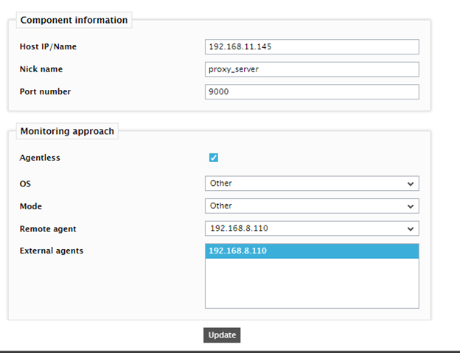This screenshot has width=460, height=353.
Task: Click the External agents label
Action: point(52,251)
